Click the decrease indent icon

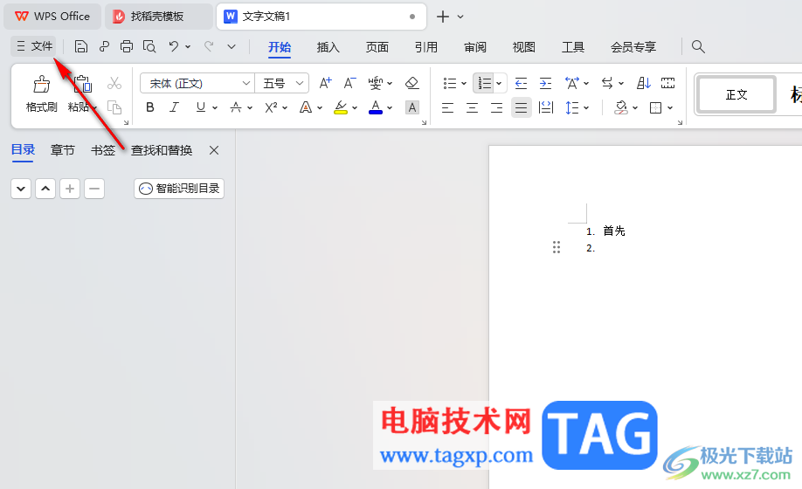tap(521, 83)
